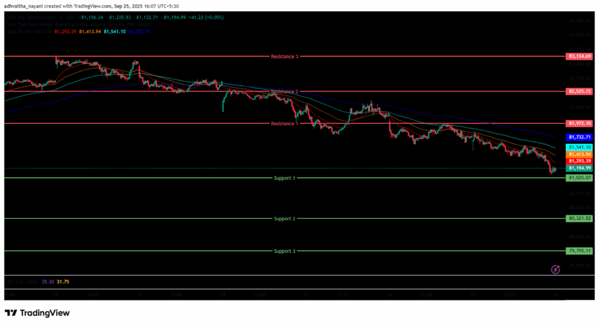Click the 82,525.72 price axis label
Image resolution: width=599 pixels, height=325 pixels.
click(x=579, y=92)
